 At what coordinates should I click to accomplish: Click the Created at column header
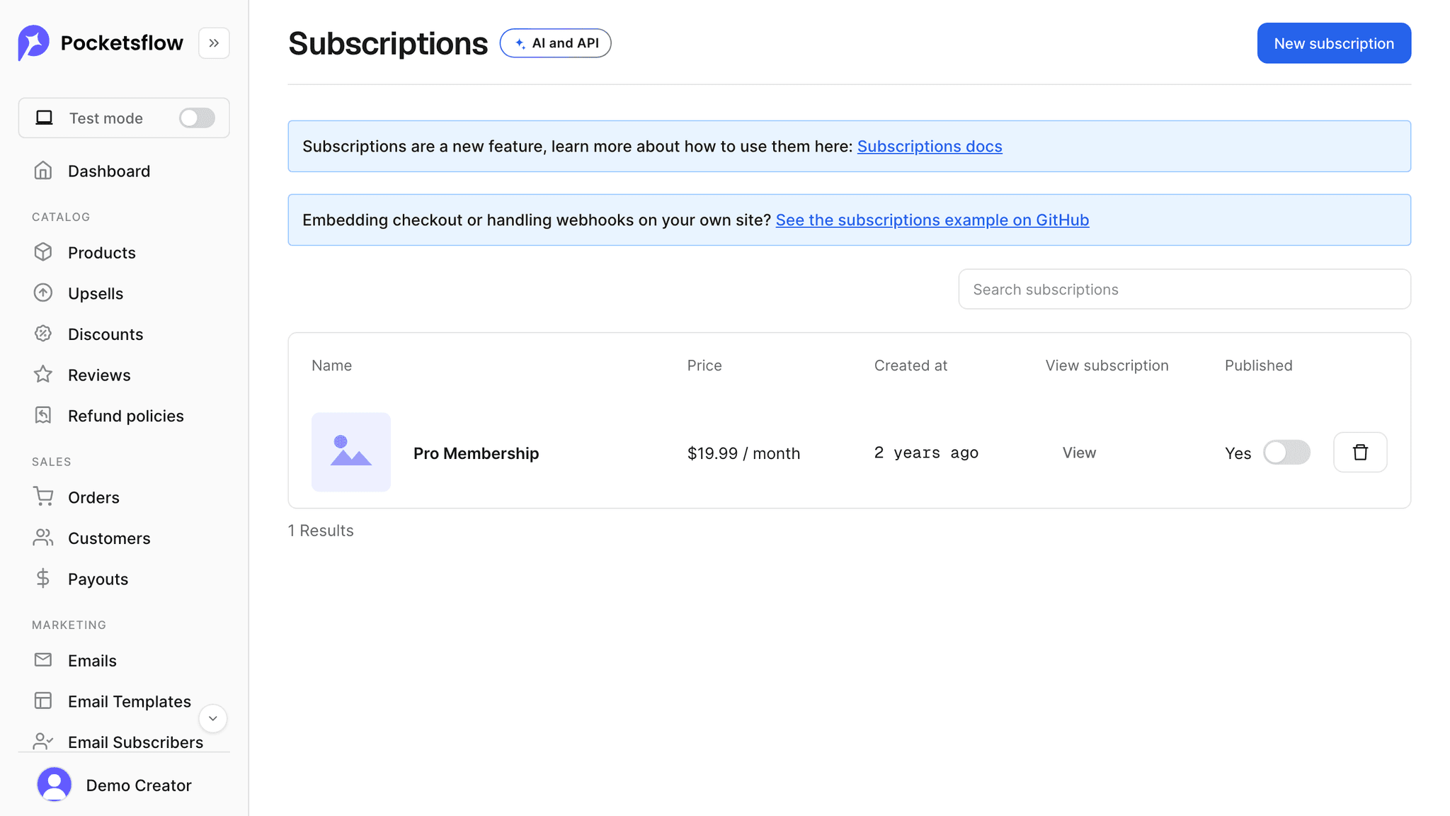pyautogui.click(x=910, y=365)
